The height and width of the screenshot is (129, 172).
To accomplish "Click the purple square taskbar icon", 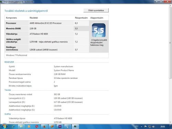I will 60,127.
